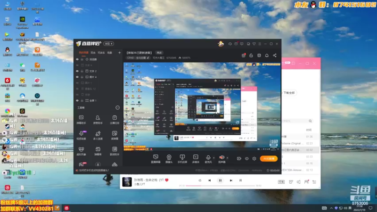The width and height of the screenshot is (377, 212).
Task: Hide the 文本 2 source layer
Action: [x=77, y=71]
